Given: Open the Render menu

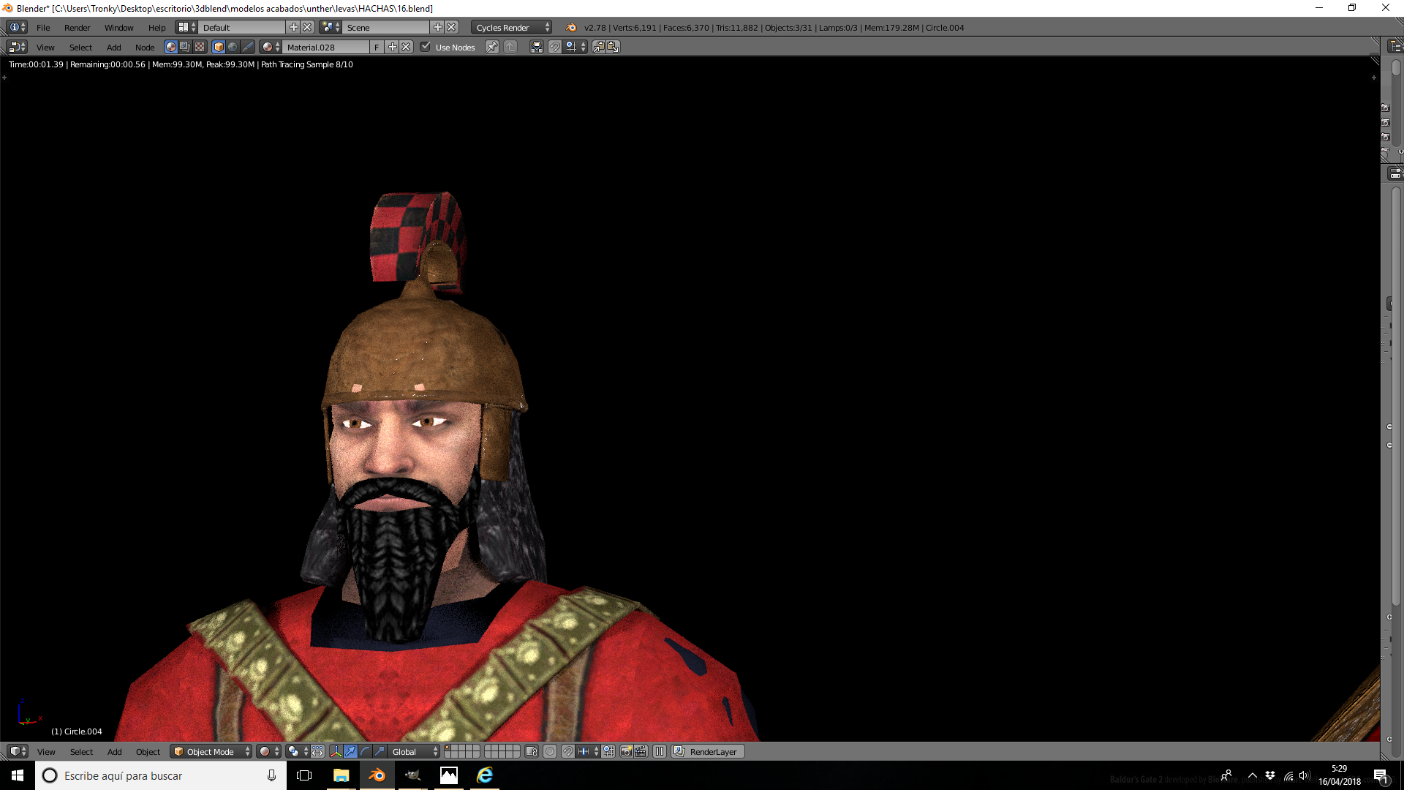Looking at the screenshot, I should pyautogui.click(x=77, y=27).
